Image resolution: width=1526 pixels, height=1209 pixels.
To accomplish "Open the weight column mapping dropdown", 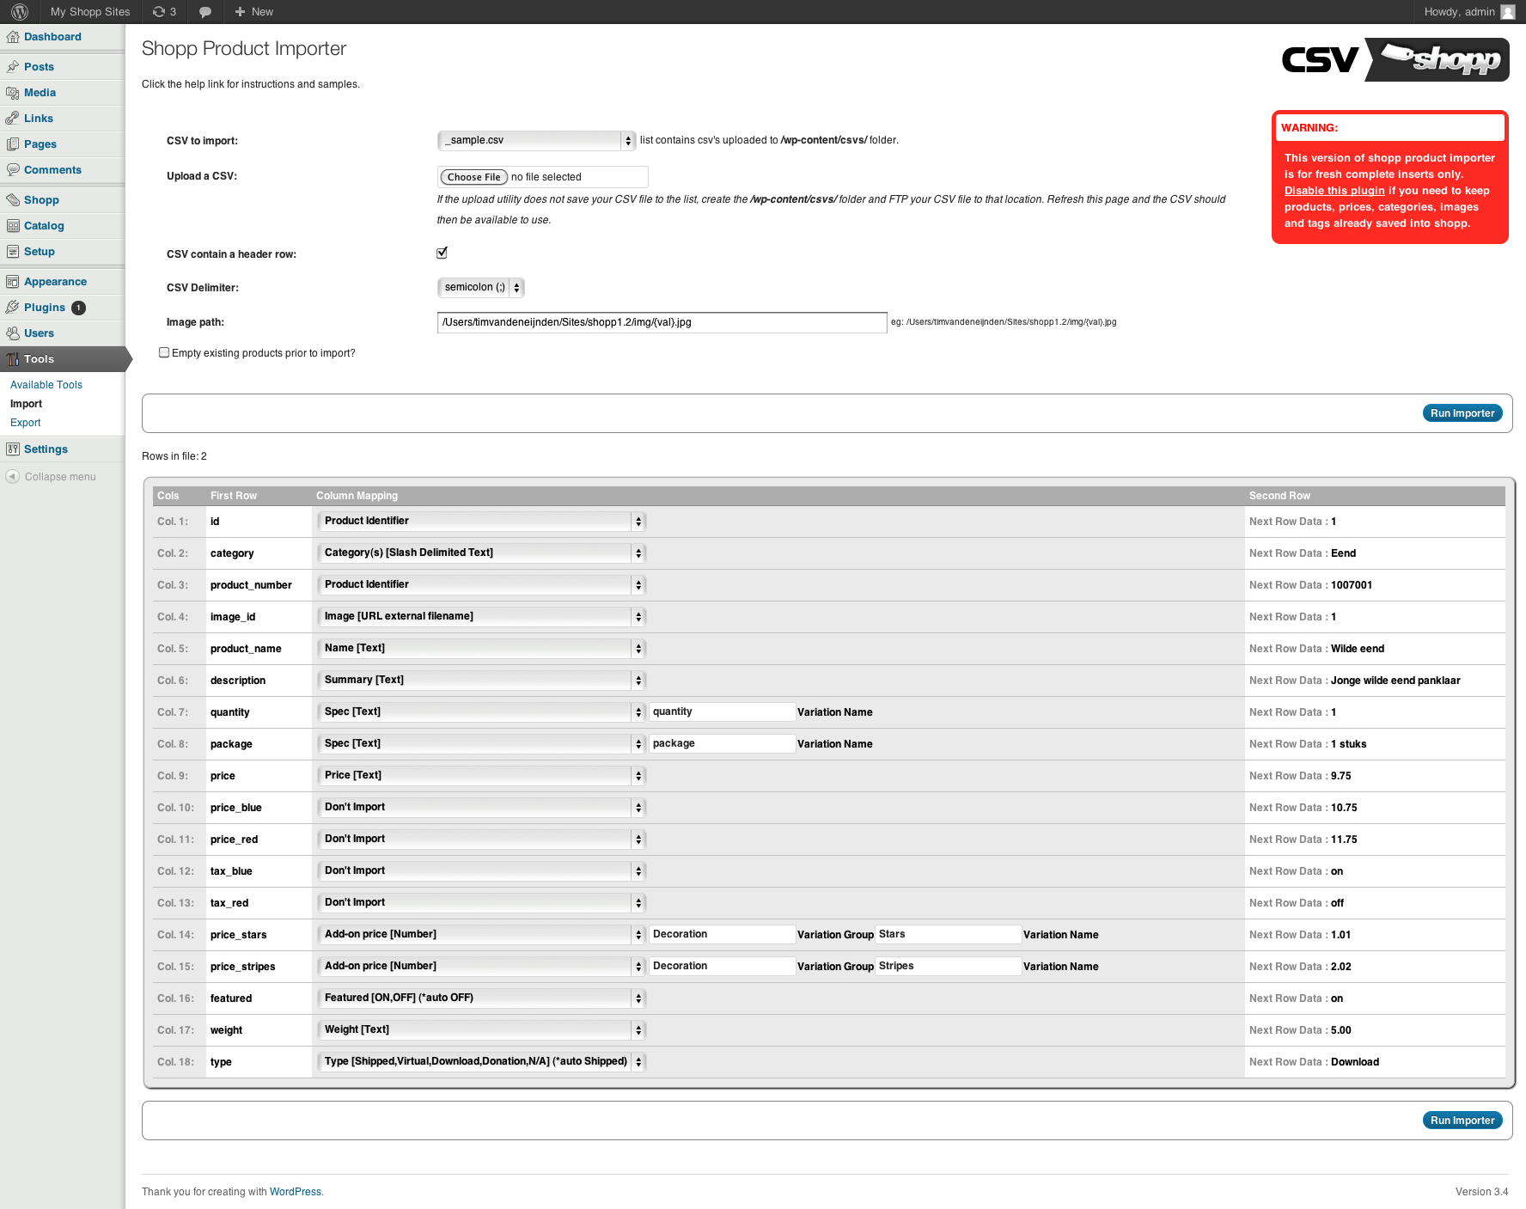I will coord(481,1029).
